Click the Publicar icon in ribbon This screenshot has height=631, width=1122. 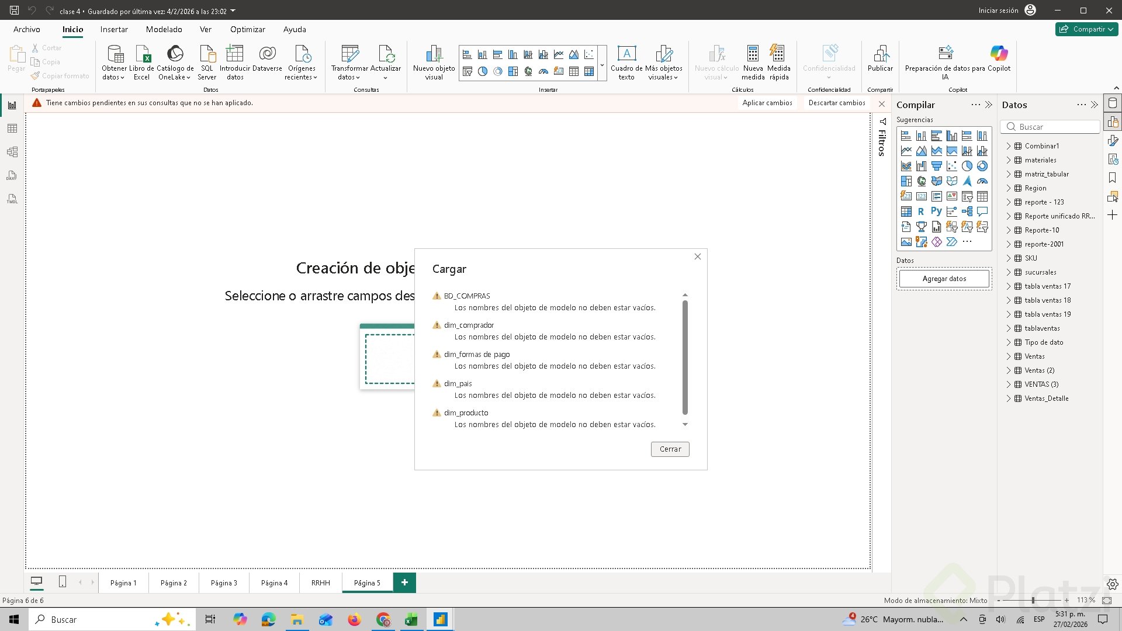click(x=880, y=54)
